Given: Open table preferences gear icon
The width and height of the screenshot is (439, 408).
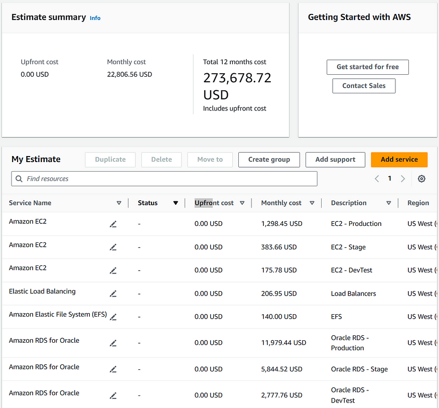Looking at the screenshot, I should pyautogui.click(x=421, y=179).
